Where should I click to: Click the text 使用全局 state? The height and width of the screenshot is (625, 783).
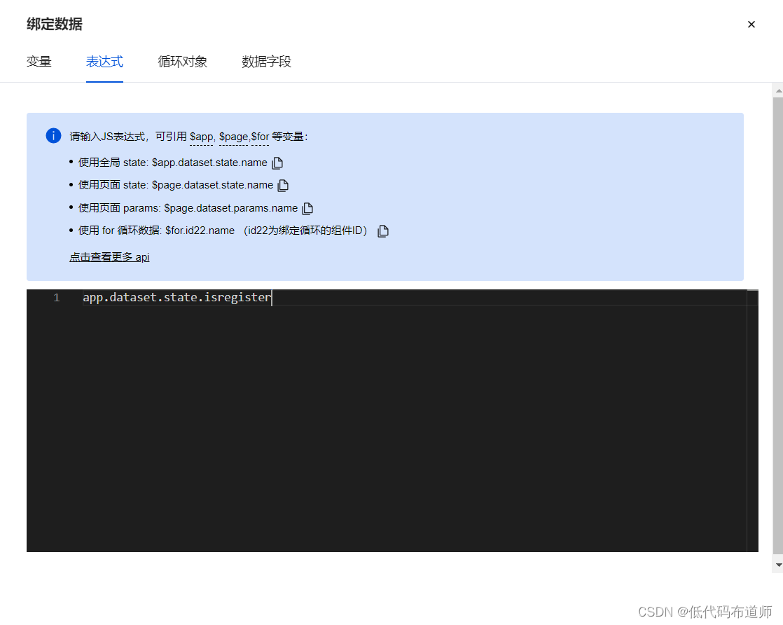(112, 163)
